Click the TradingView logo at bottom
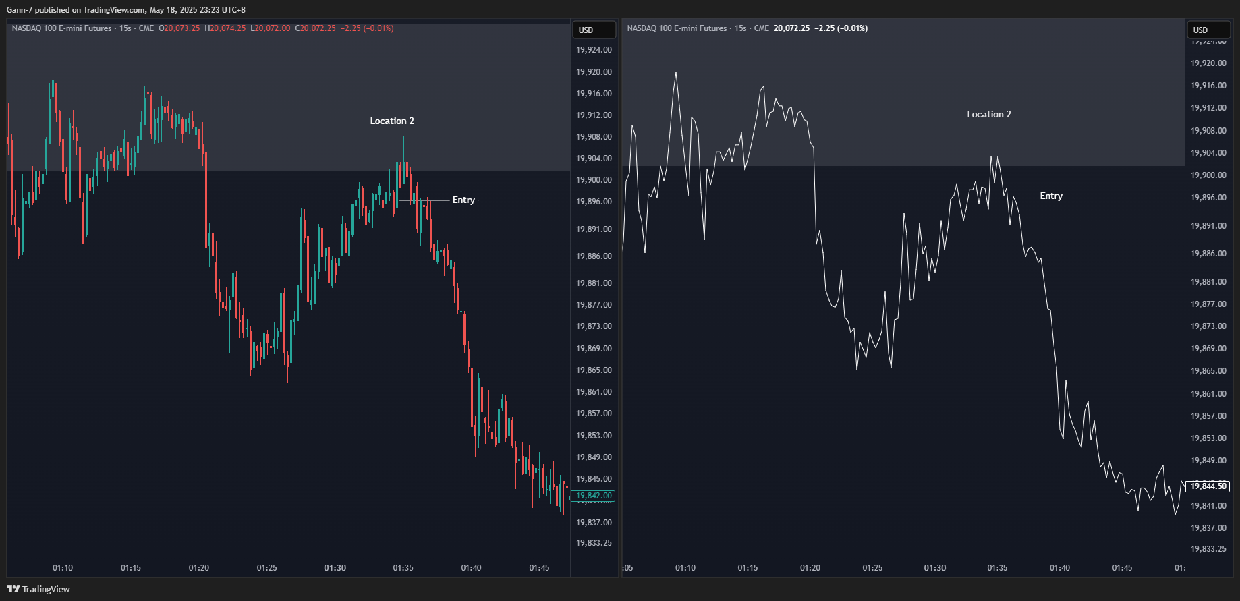The image size is (1240, 601). (x=38, y=589)
